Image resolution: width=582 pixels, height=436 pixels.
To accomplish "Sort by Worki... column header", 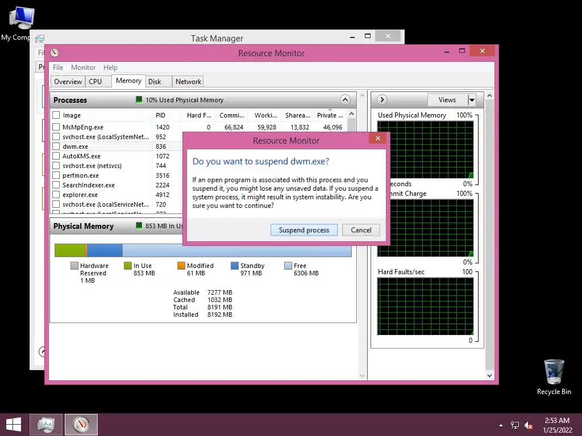I will (265, 115).
